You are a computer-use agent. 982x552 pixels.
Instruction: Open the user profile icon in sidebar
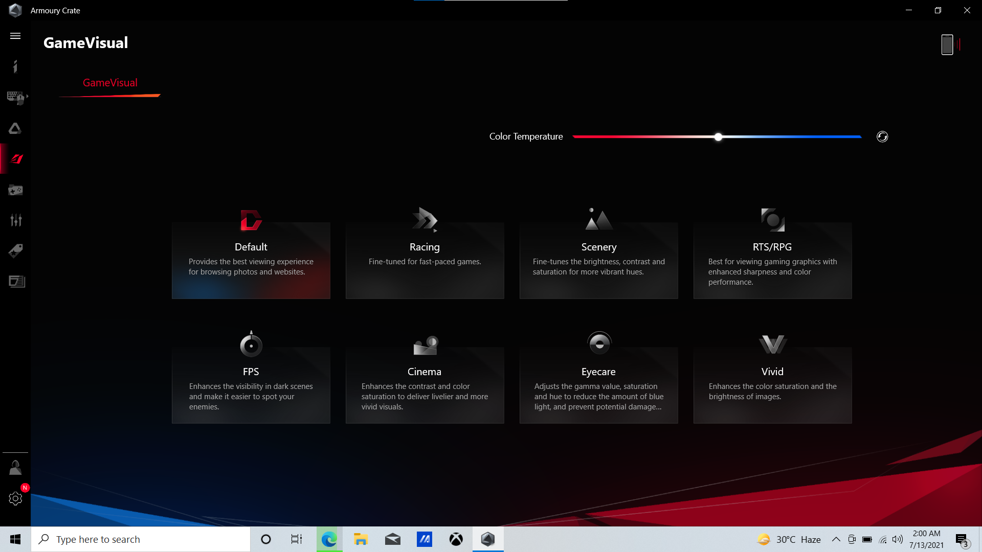pyautogui.click(x=15, y=468)
